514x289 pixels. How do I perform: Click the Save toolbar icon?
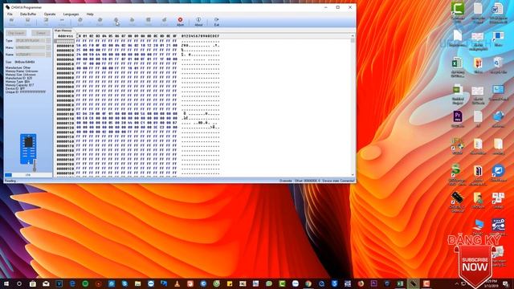coord(27,22)
